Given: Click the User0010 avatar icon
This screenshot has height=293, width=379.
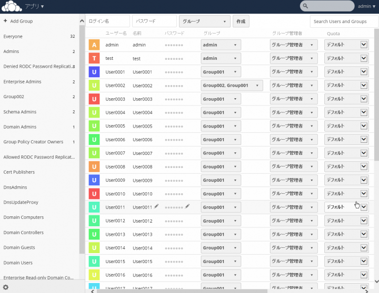Looking at the screenshot, I should (x=94, y=194).
